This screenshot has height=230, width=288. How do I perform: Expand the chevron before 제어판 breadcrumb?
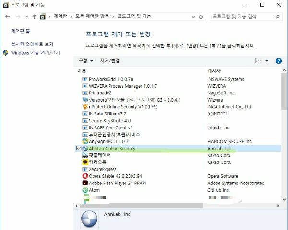(49, 17)
